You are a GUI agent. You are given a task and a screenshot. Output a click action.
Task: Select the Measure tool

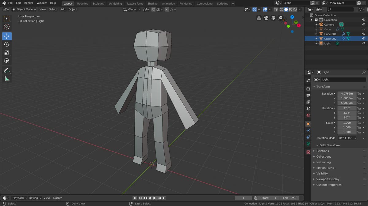(7, 79)
